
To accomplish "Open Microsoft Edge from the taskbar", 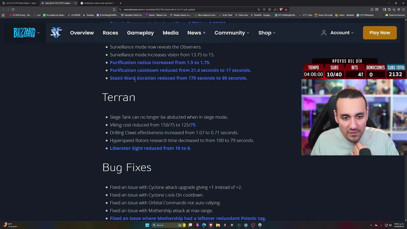I will click(204, 225).
